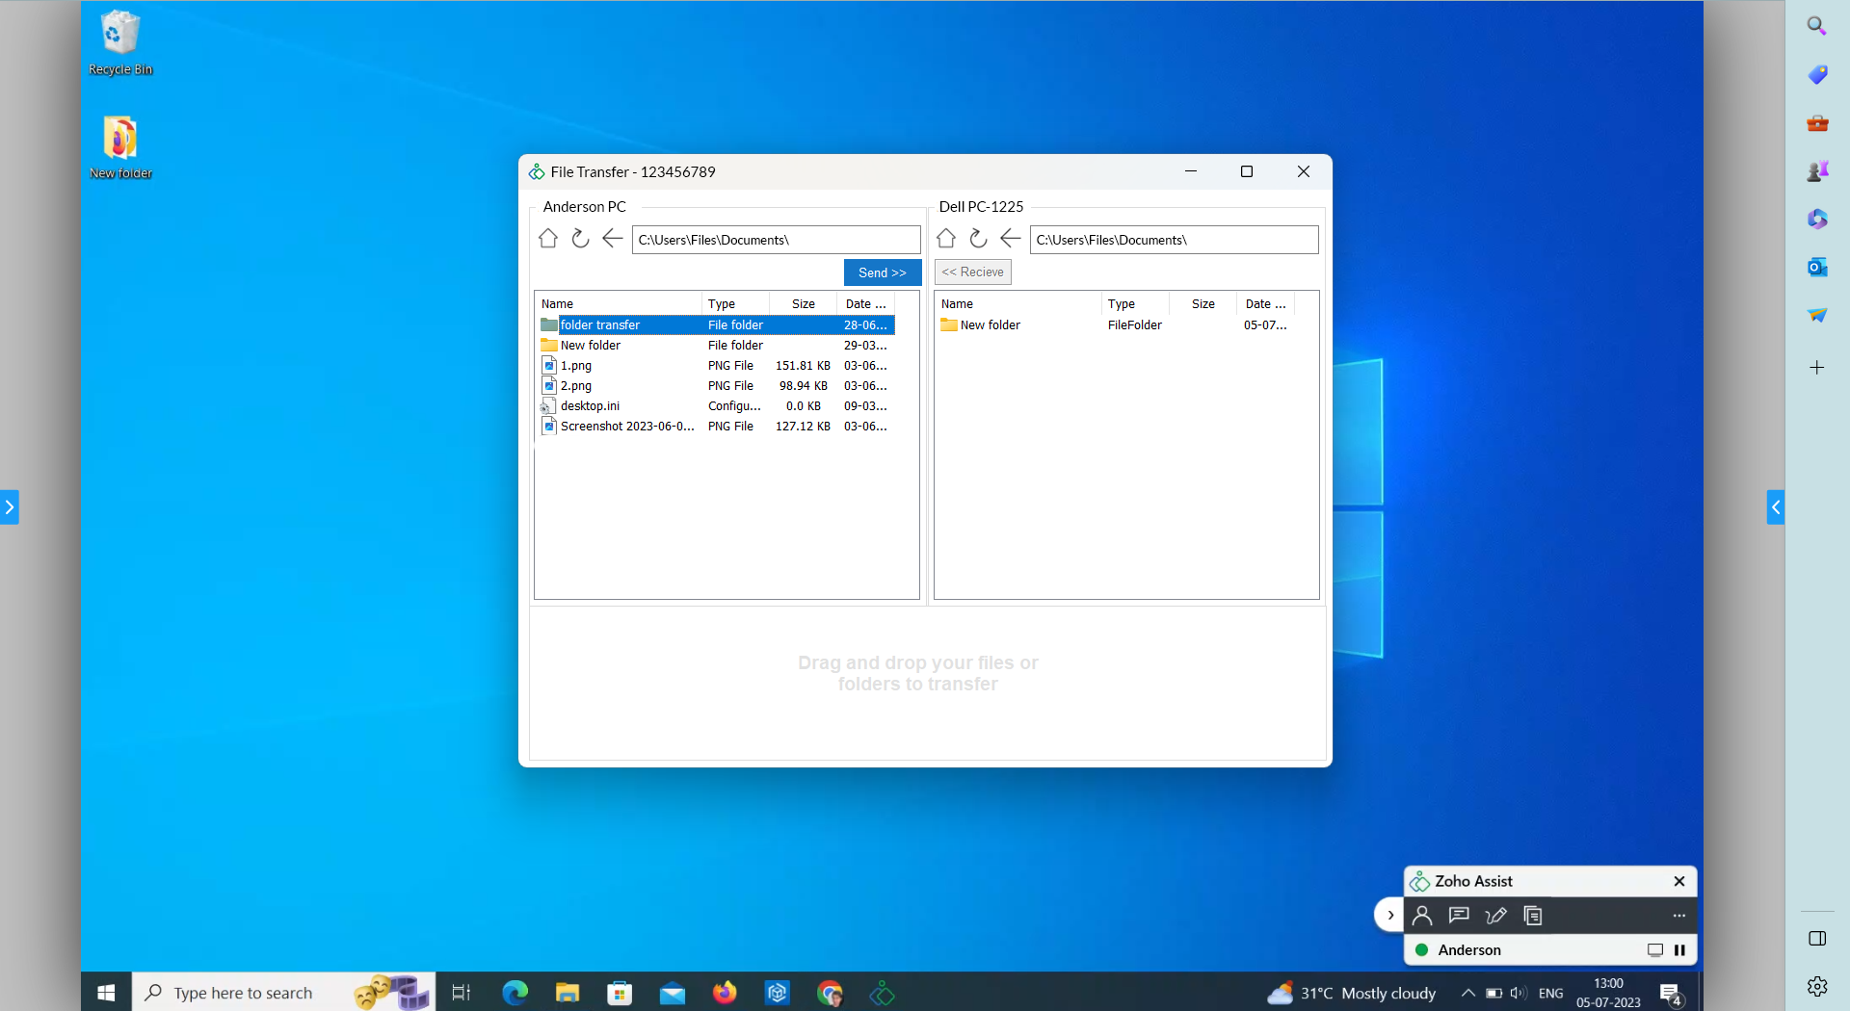This screenshot has width=1850, height=1011.
Task: Click the Recieve button on Dell PC-1225
Action: coord(972,272)
